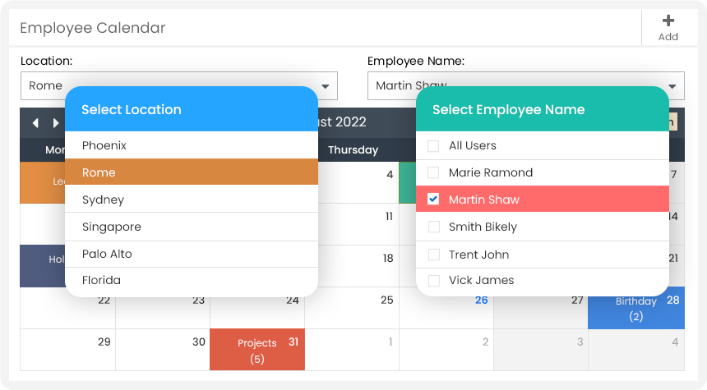Check the All Users checkbox

pyautogui.click(x=433, y=146)
